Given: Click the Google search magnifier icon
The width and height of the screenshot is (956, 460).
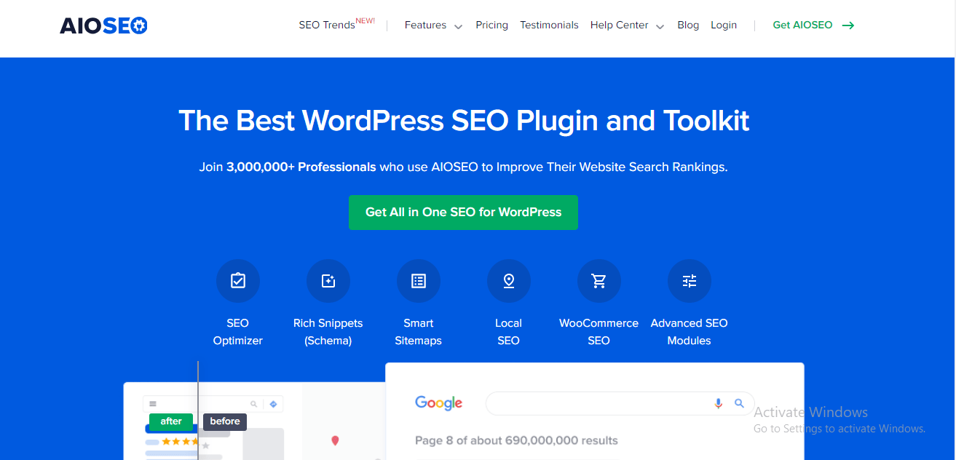Looking at the screenshot, I should [740, 402].
